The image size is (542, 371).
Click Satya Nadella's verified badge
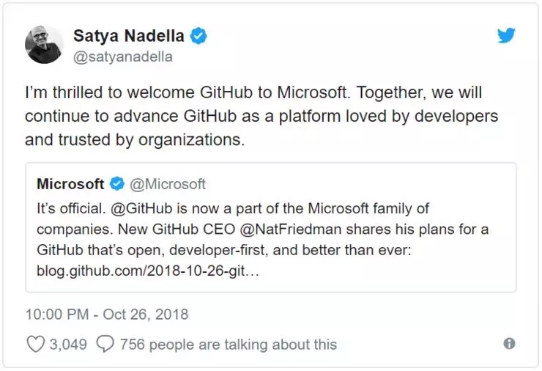[x=198, y=36]
